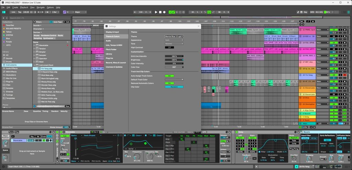Toggle the High Contrast Off switch
The image size is (352, 170).
click(x=169, y=47)
